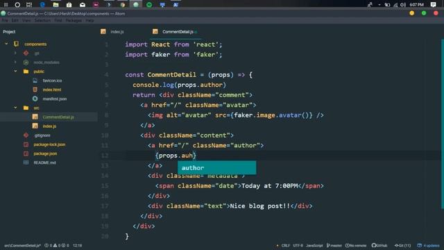Viewport: 444px width, 250px height.
Task: Click the 6:07 PM system clock
Action: [x=416, y=5]
